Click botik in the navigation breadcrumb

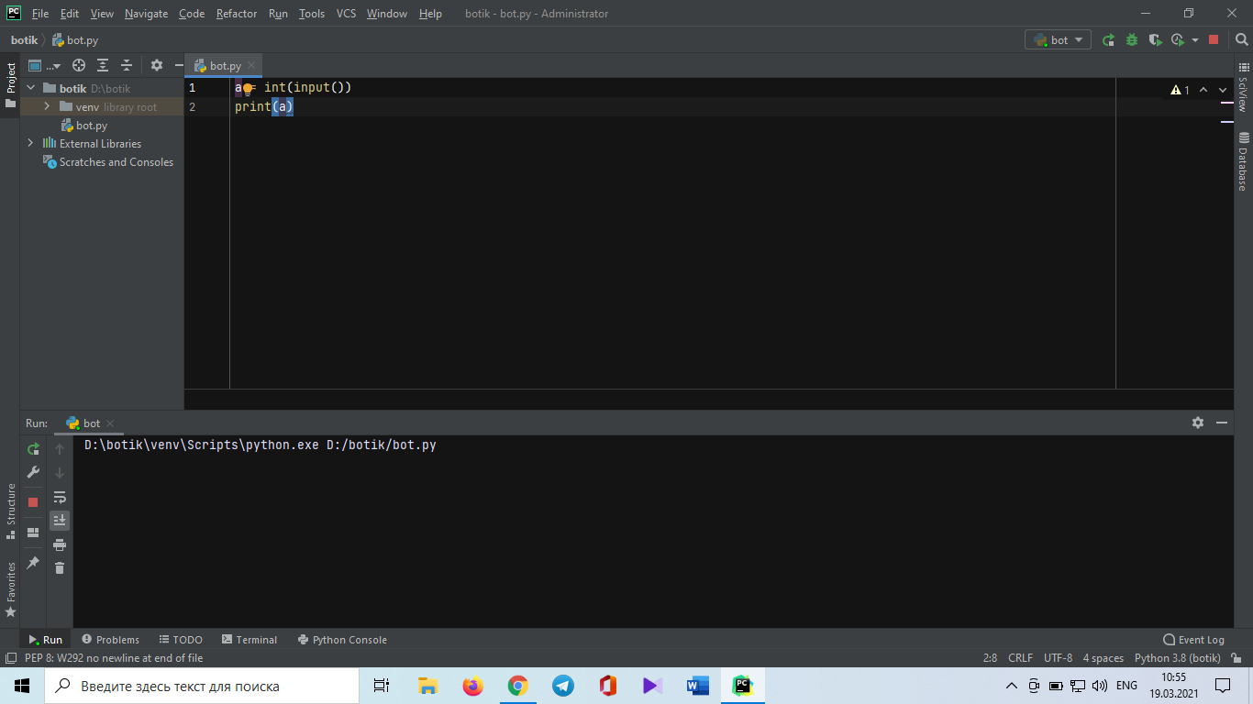point(24,40)
